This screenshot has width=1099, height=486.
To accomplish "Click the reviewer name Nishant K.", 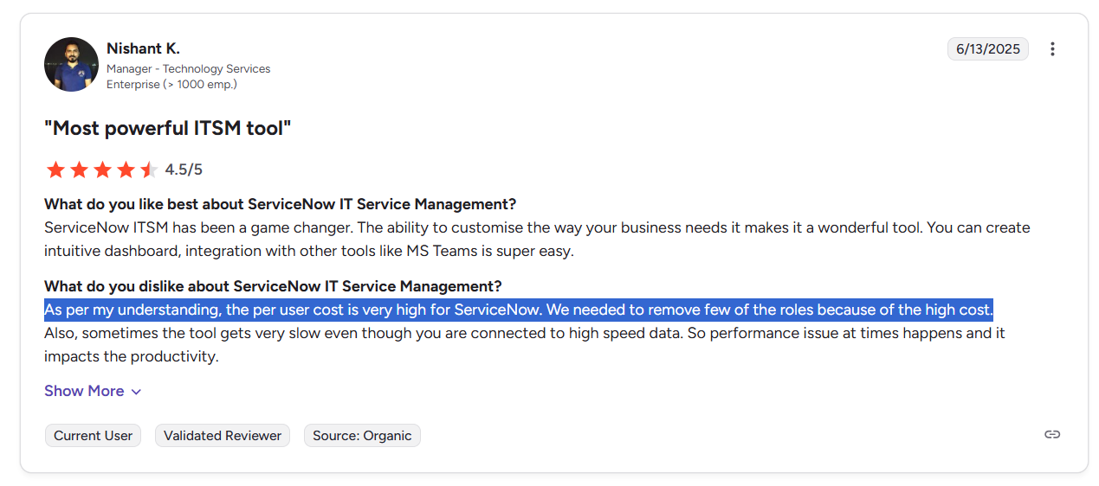I will [x=143, y=48].
